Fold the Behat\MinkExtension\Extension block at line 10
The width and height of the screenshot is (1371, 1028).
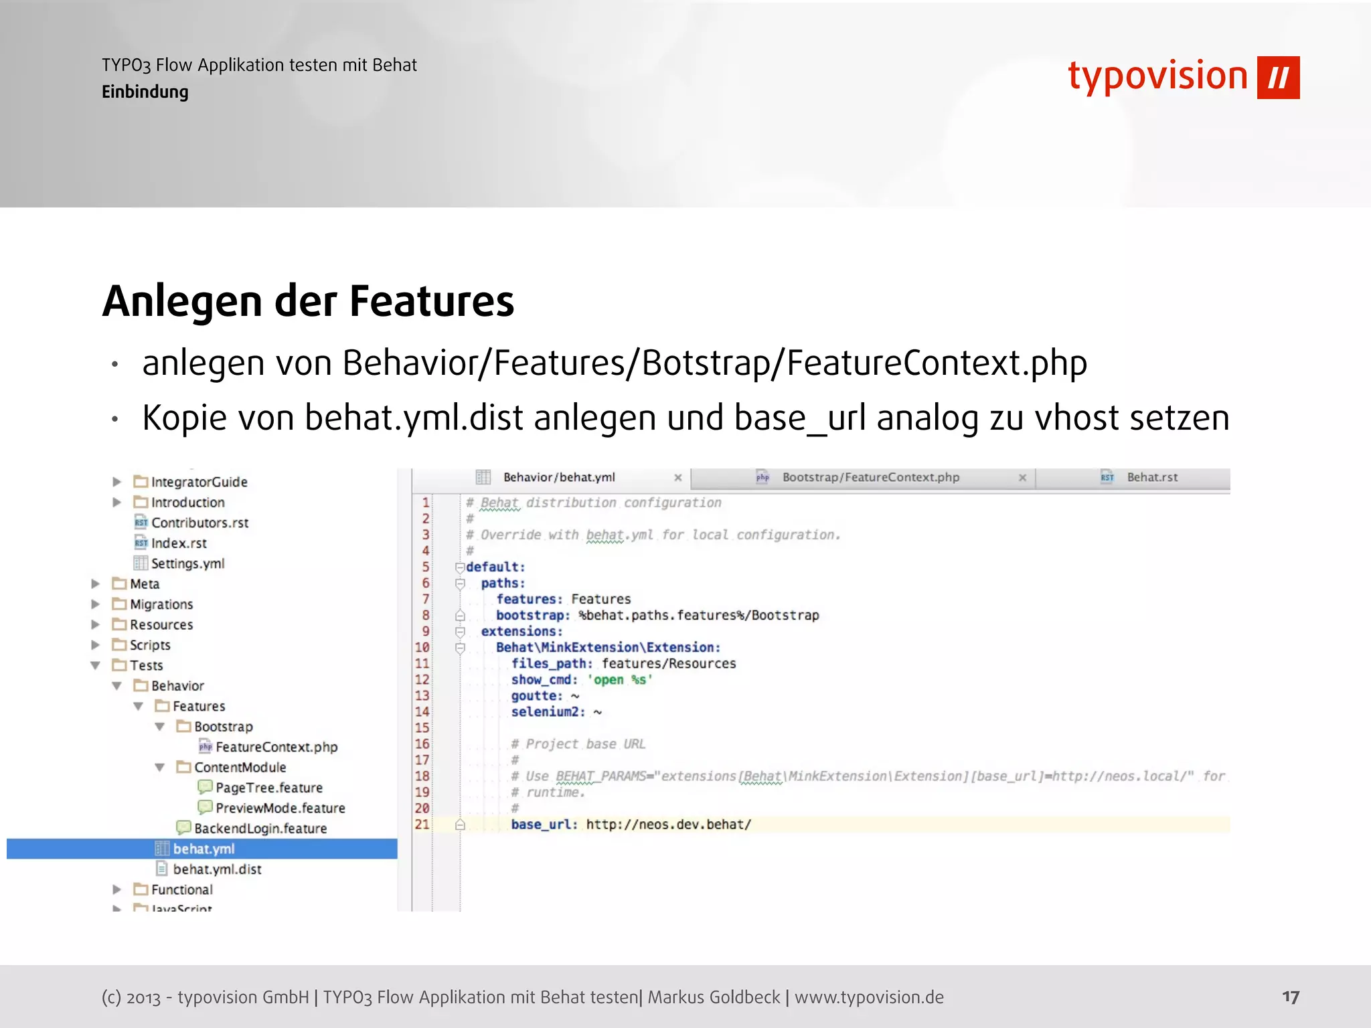pos(460,648)
